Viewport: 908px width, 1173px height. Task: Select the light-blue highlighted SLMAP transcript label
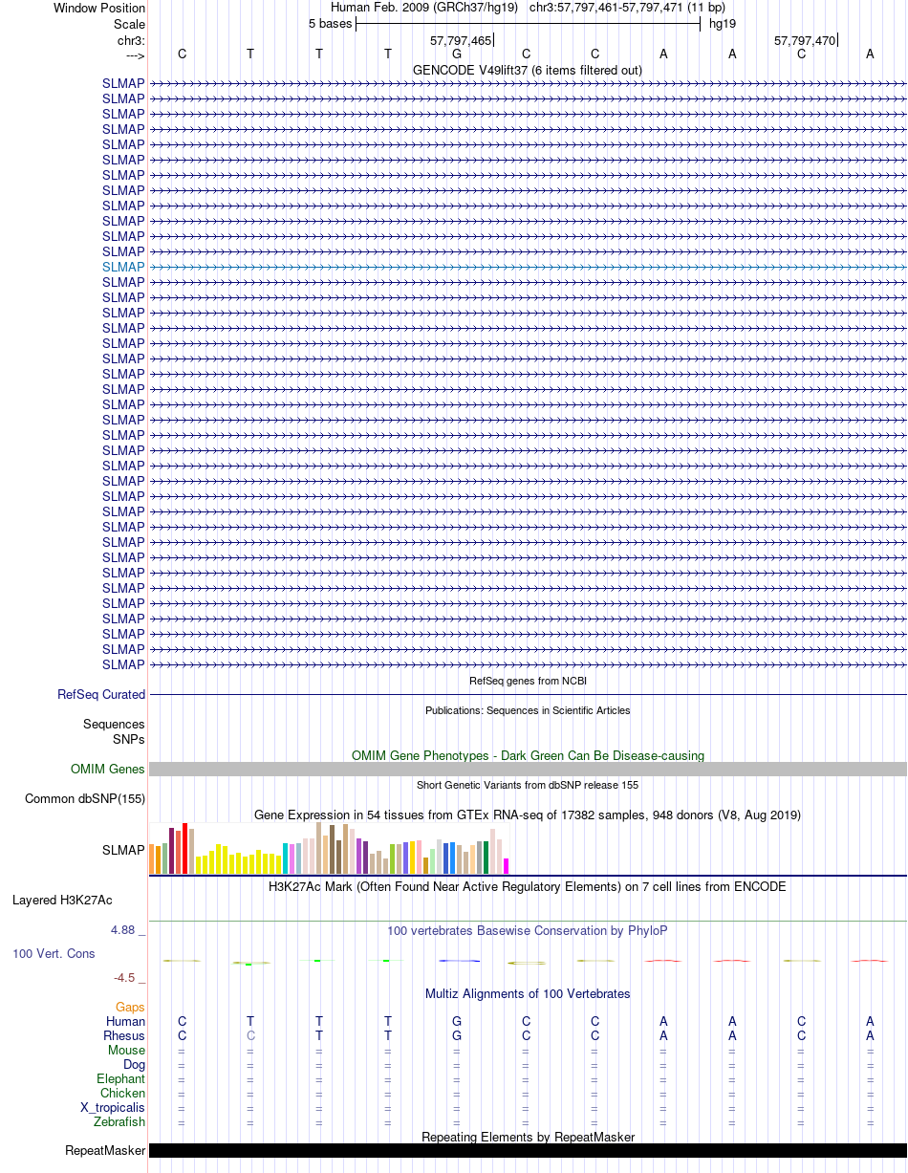point(124,267)
